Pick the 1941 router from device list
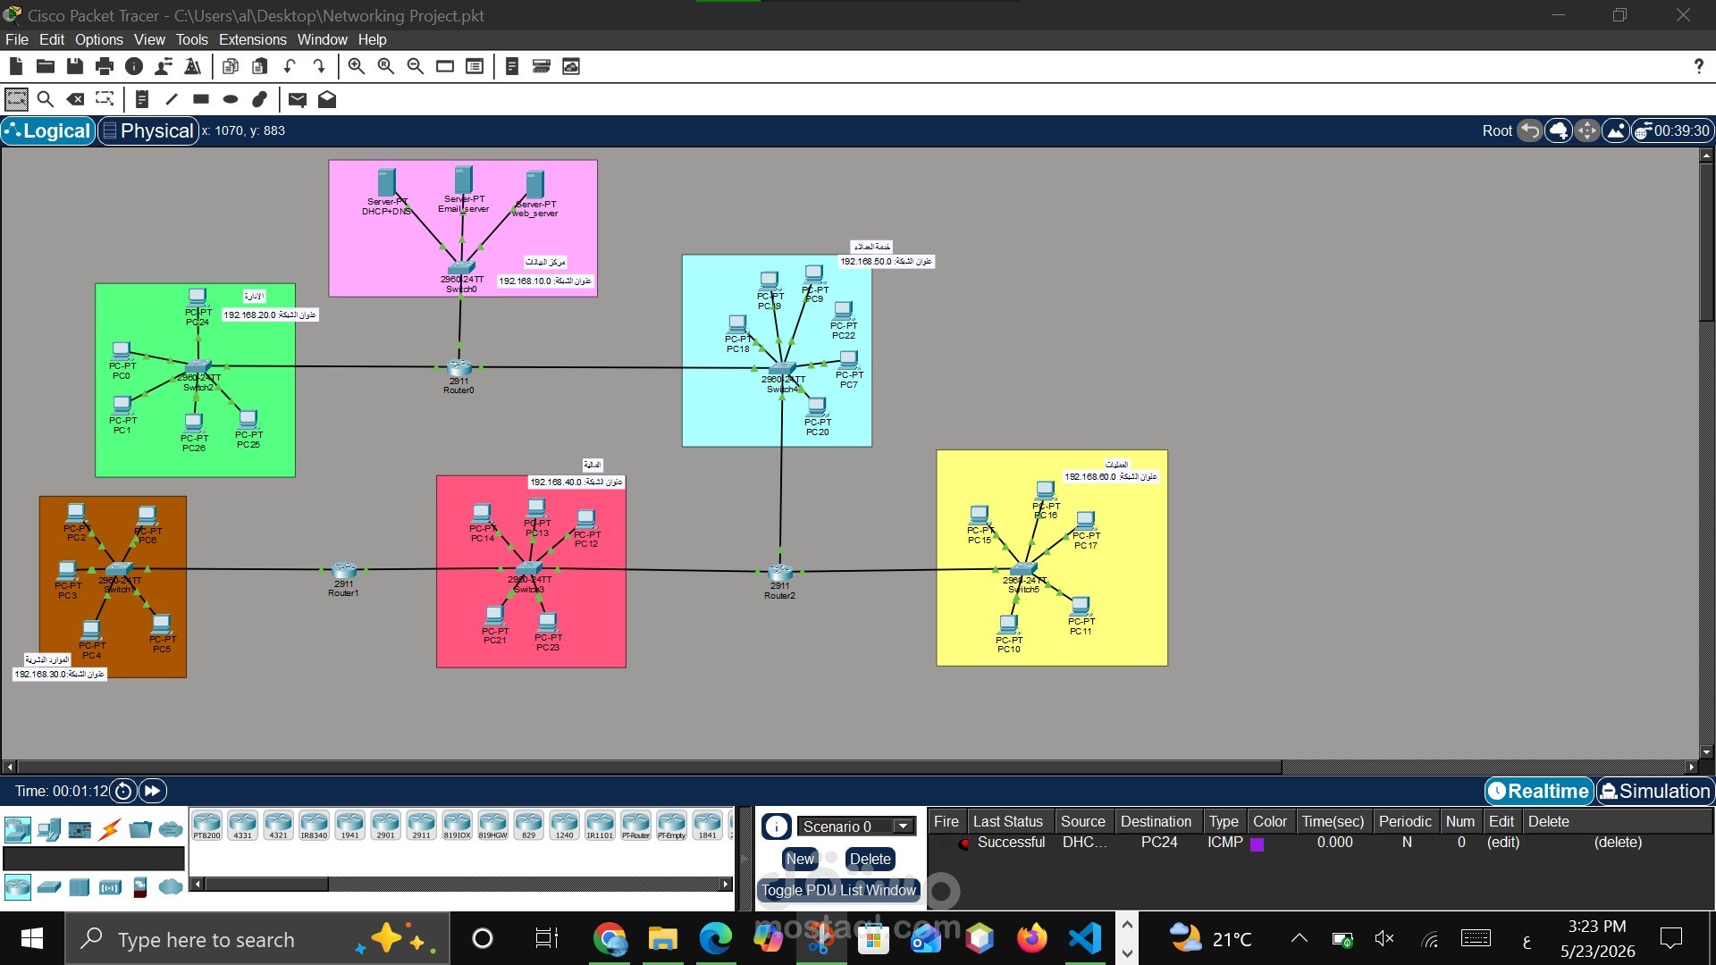This screenshot has width=1716, height=965. [349, 826]
